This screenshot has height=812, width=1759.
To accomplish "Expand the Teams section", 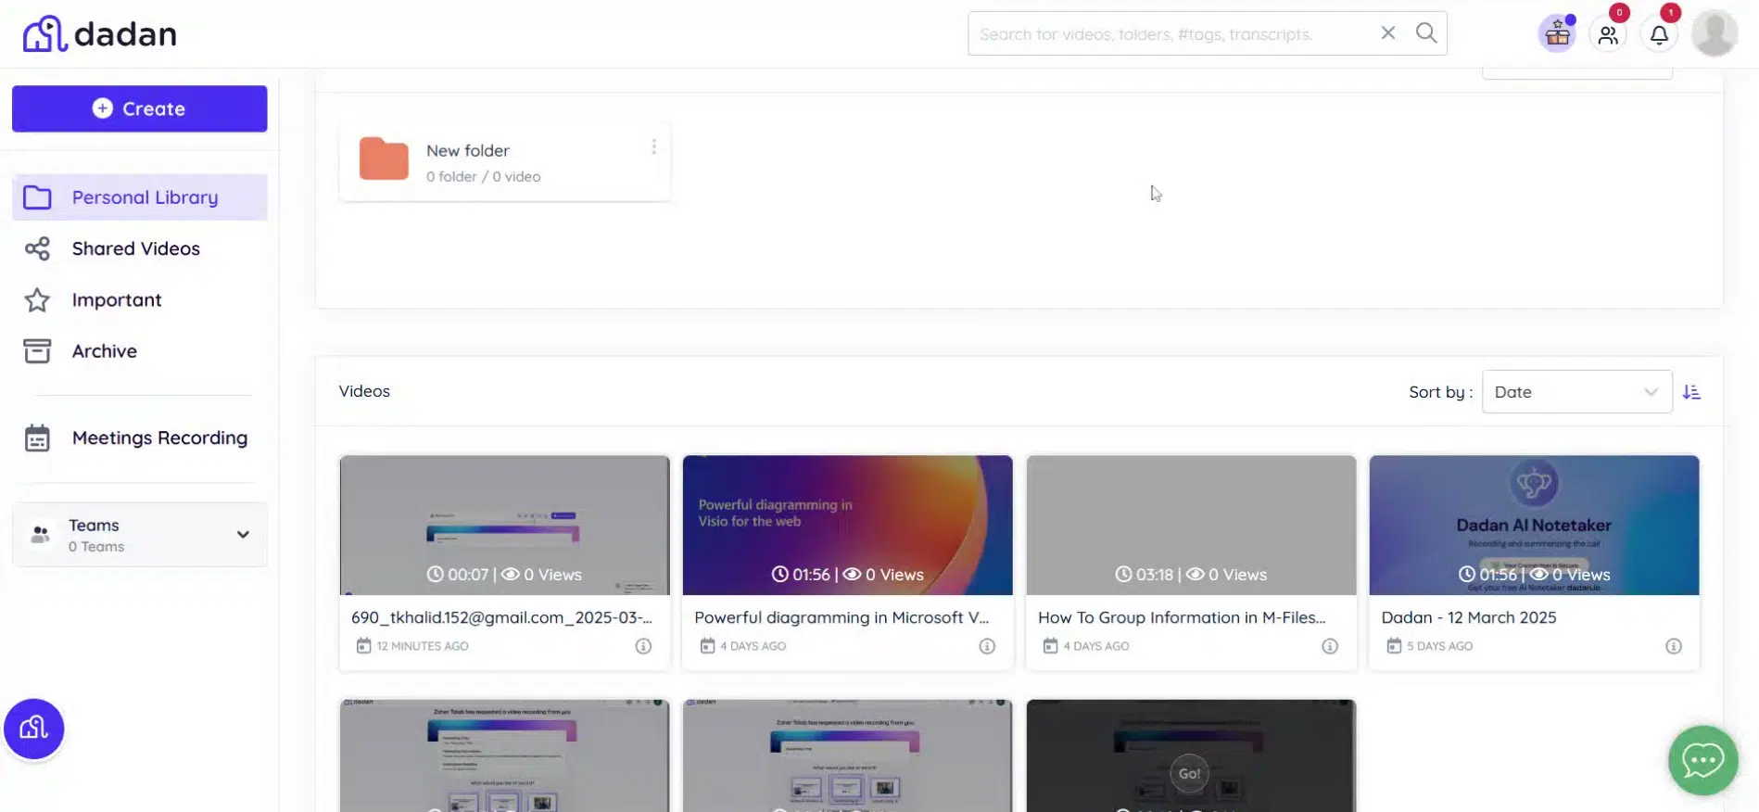I will coord(243,535).
